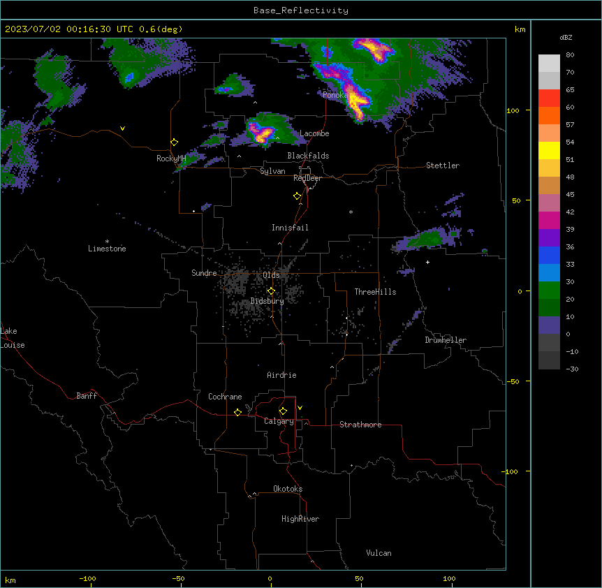
Task: Click the Blackfalds city label
Action: (x=308, y=156)
